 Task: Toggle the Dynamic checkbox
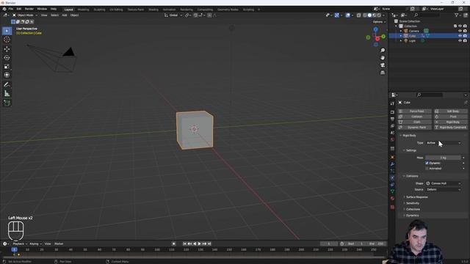pos(427,163)
